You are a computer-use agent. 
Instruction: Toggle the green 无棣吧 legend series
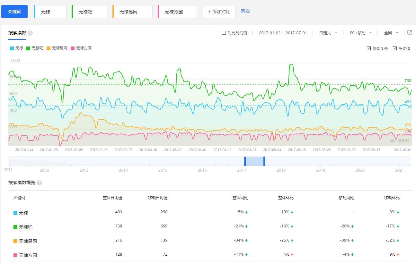(x=35, y=48)
